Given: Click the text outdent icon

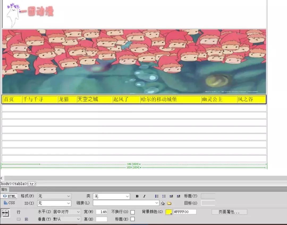Looking at the screenshot, I should pos(171,196).
